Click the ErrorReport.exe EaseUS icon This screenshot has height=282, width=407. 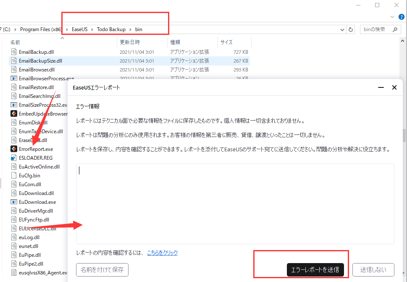tap(14, 149)
